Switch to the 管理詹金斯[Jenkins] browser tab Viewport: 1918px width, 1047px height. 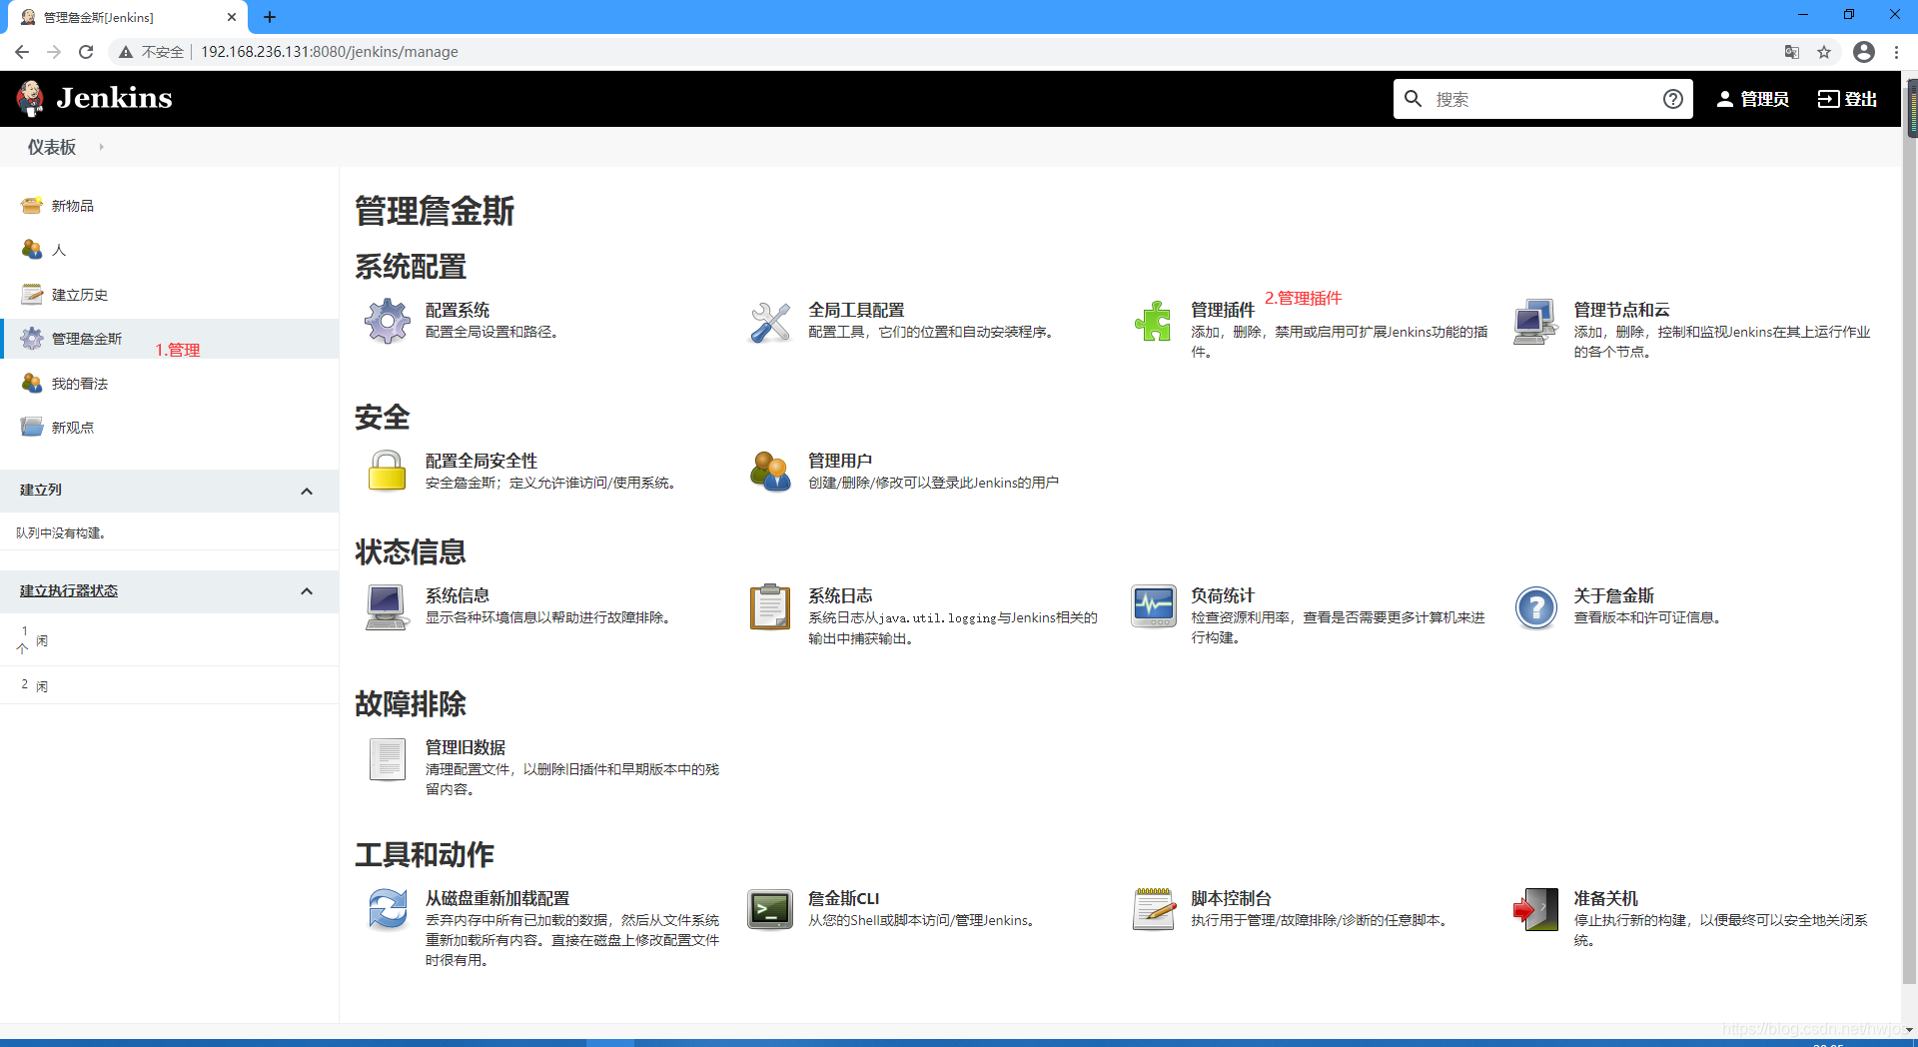point(120,17)
